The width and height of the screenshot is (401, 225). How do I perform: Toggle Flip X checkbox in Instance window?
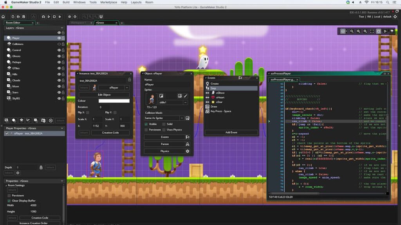coord(88,112)
